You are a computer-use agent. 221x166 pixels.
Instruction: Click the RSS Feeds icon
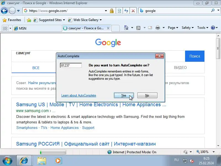click(x=138, y=28)
